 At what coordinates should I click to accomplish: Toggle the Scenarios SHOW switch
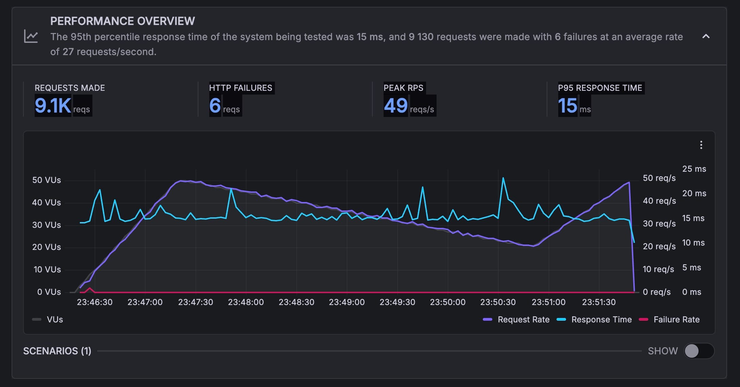(x=699, y=351)
